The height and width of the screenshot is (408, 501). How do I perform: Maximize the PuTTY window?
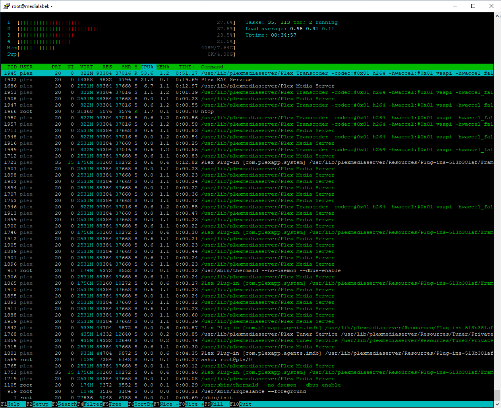pyautogui.click(x=473, y=6)
